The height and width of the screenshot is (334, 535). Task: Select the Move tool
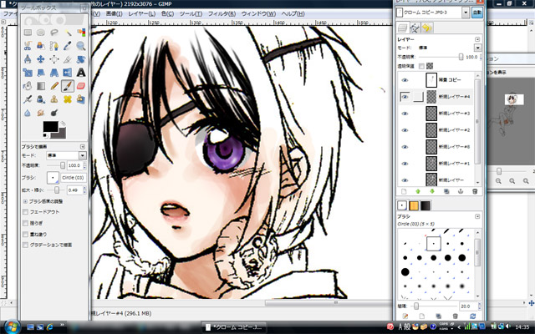(x=41, y=59)
